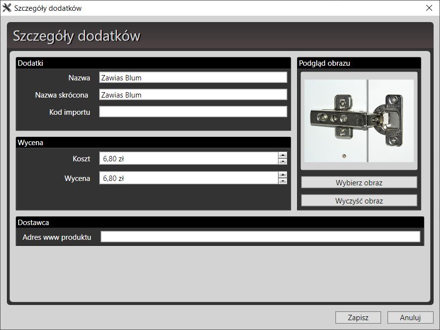Viewport: 440px width, 330px height.
Task: Click the Dodatki section header
Action: [154, 63]
